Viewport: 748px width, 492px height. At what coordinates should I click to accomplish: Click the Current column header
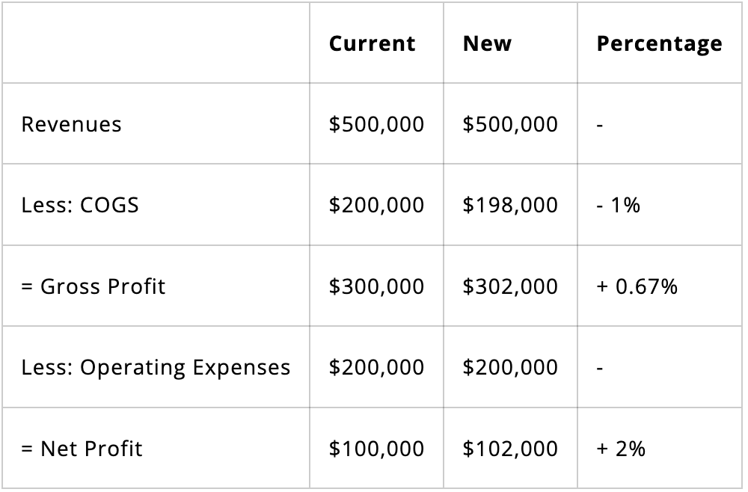pos(372,43)
